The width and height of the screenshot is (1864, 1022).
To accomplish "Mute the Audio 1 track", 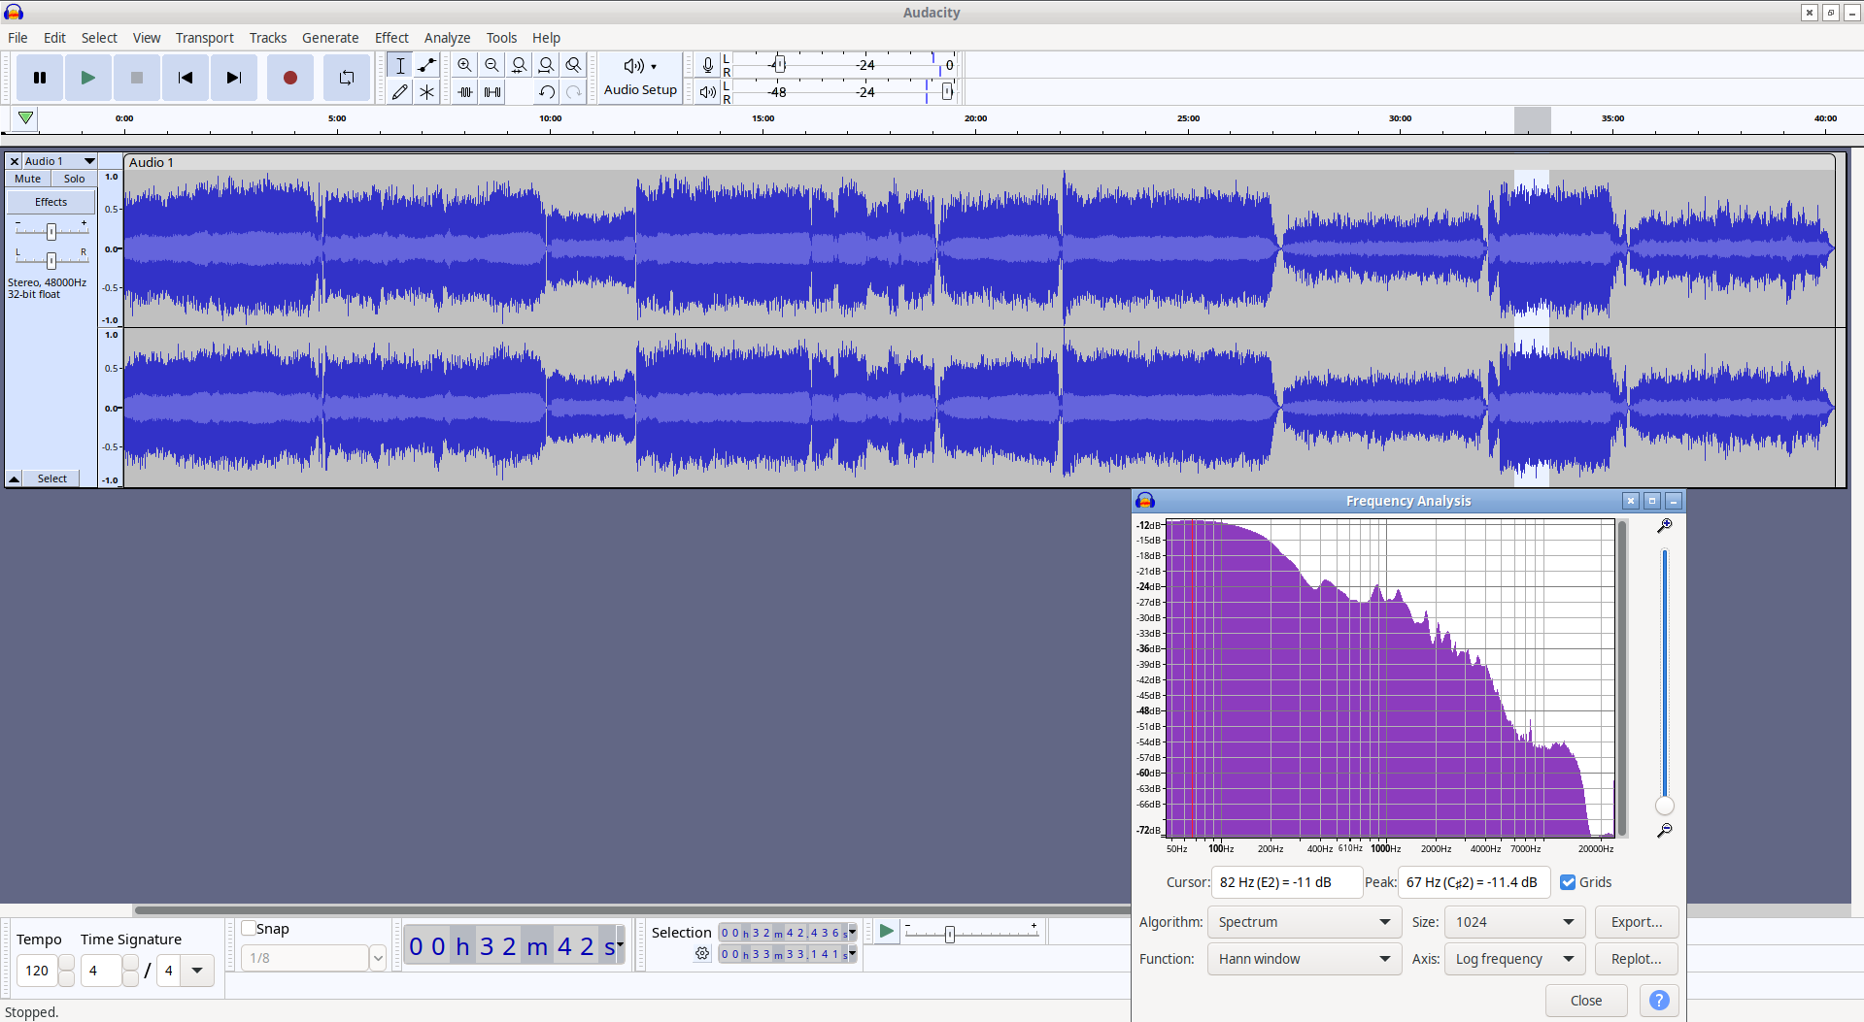I will click(27, 179).
